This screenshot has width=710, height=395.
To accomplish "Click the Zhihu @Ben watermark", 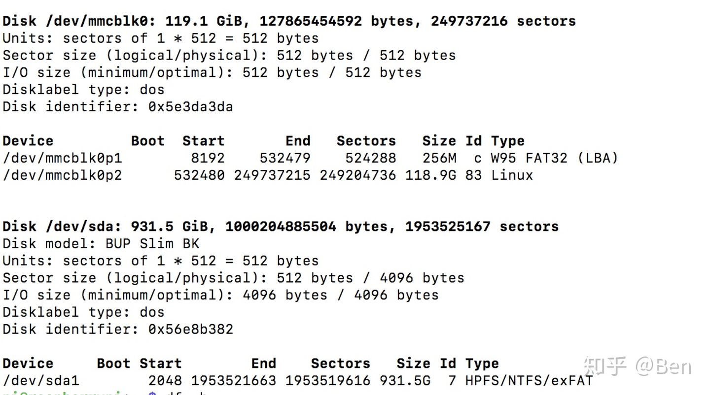I will [637, 366].
